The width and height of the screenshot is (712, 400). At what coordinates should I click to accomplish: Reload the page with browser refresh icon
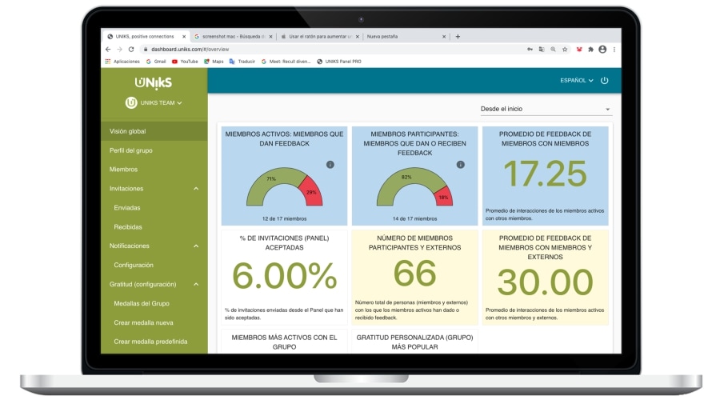tap(131, 49)
